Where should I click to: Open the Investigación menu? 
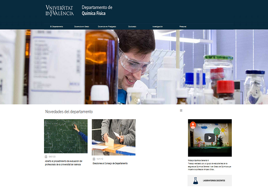(157, 27)
